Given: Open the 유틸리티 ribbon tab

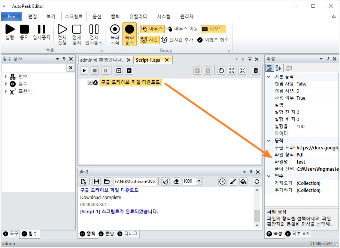Looking at the screenshot, I should click(138, 16).
